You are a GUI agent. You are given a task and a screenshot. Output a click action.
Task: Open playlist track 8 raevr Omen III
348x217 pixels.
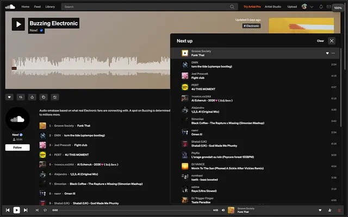click(x=70, y=194)
